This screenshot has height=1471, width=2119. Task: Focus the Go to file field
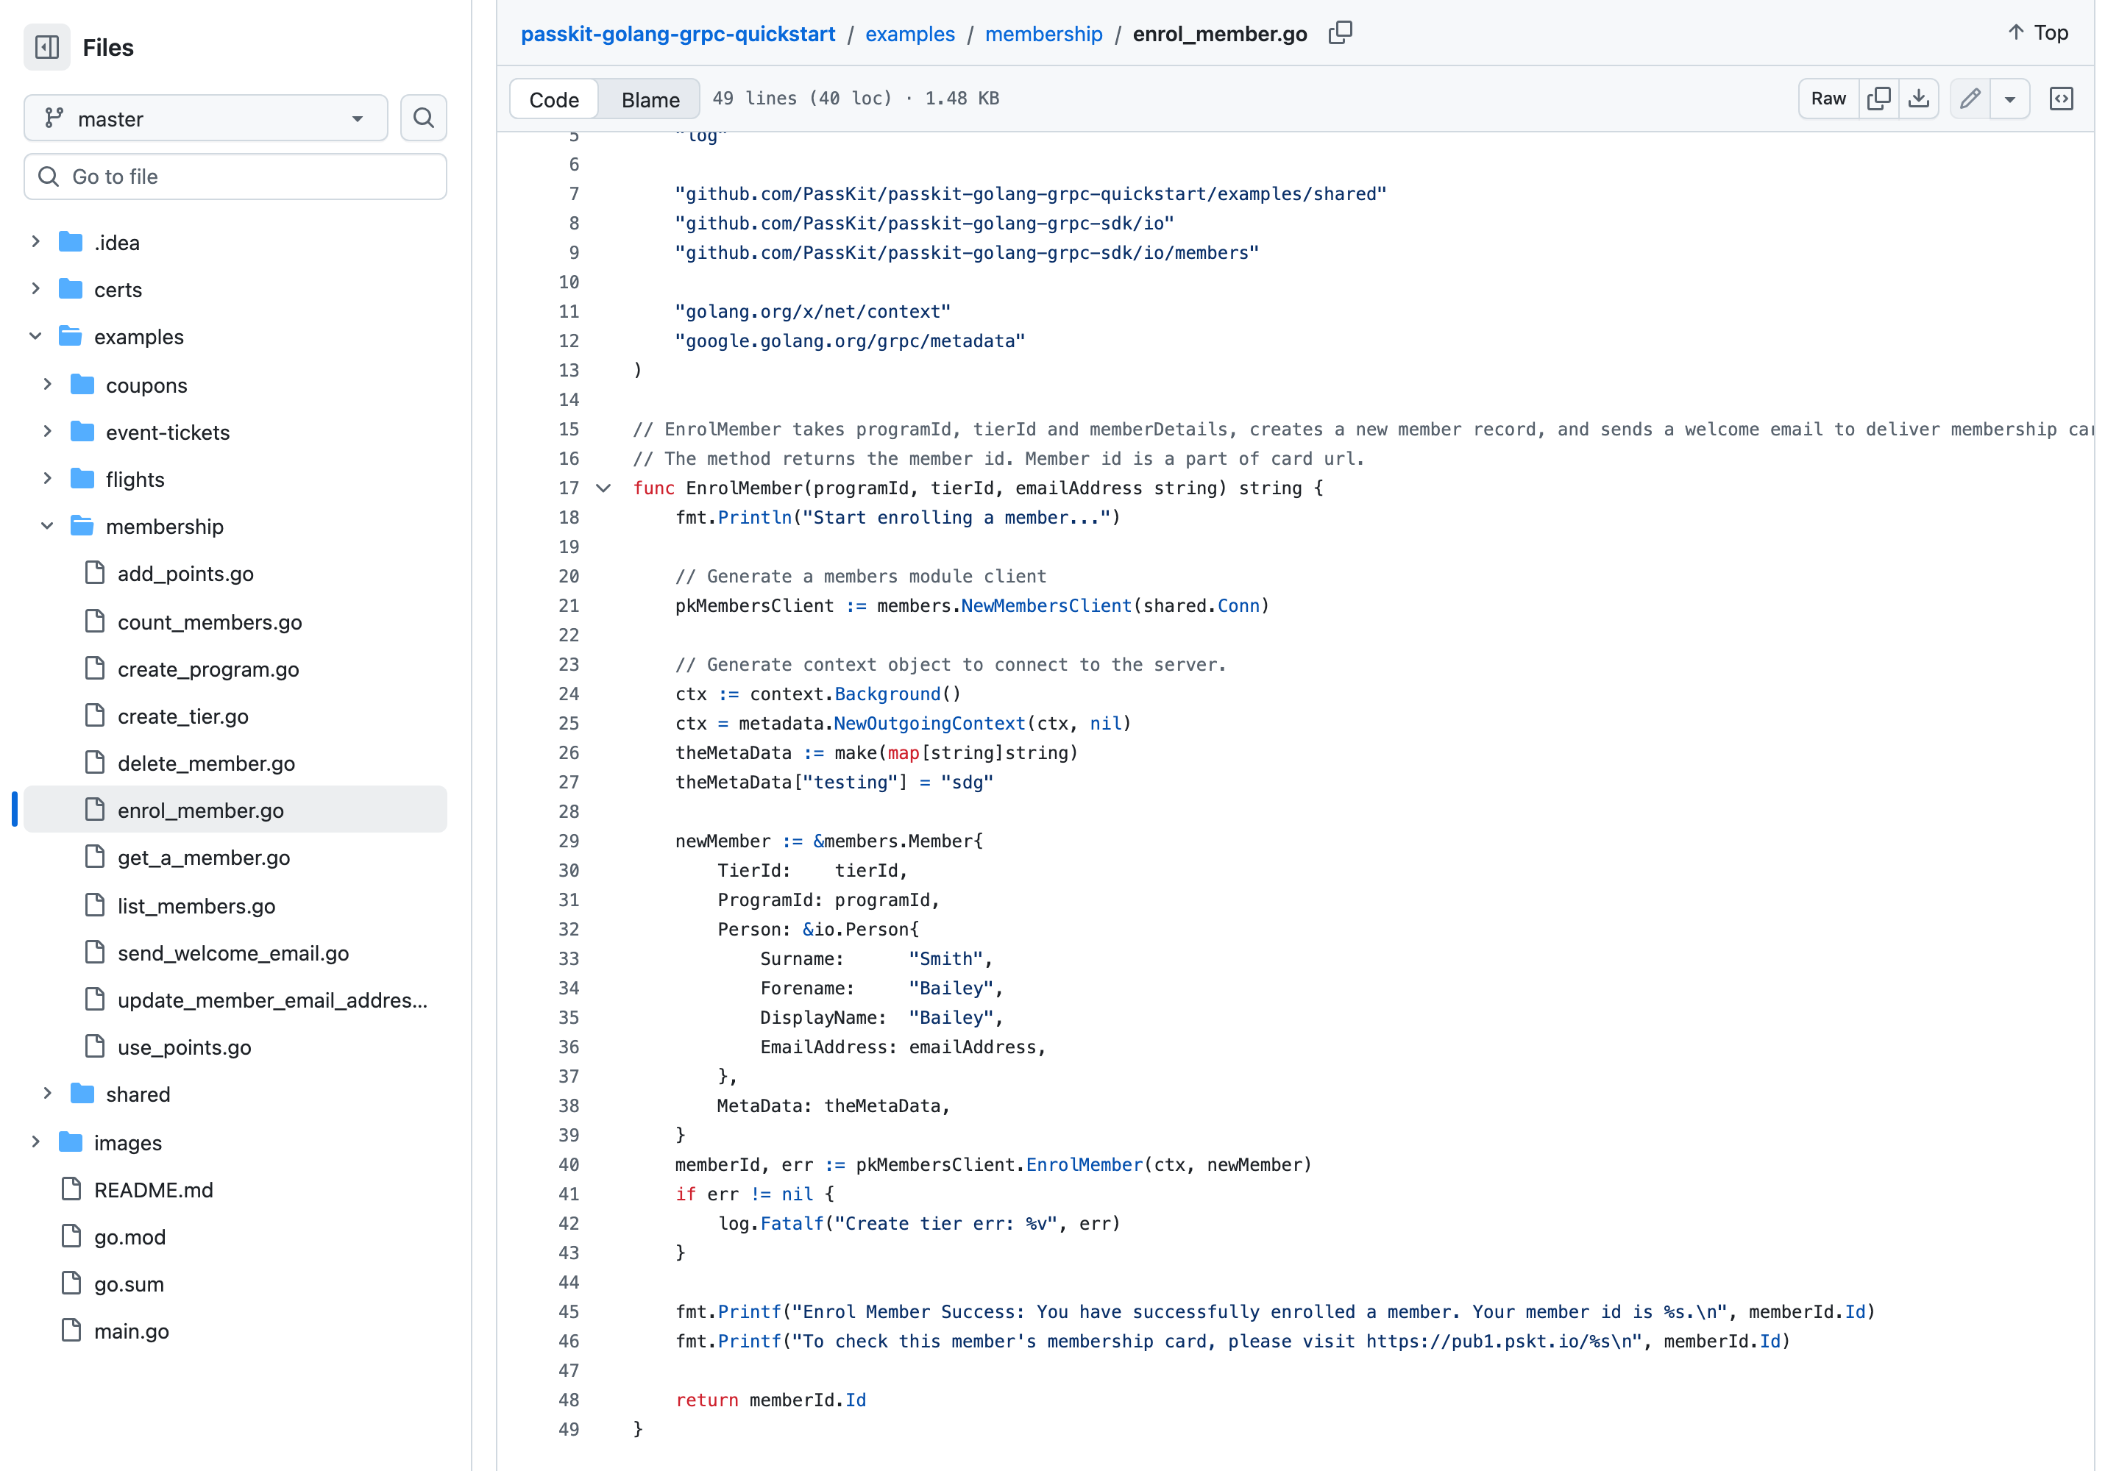[x=235, y=176]
